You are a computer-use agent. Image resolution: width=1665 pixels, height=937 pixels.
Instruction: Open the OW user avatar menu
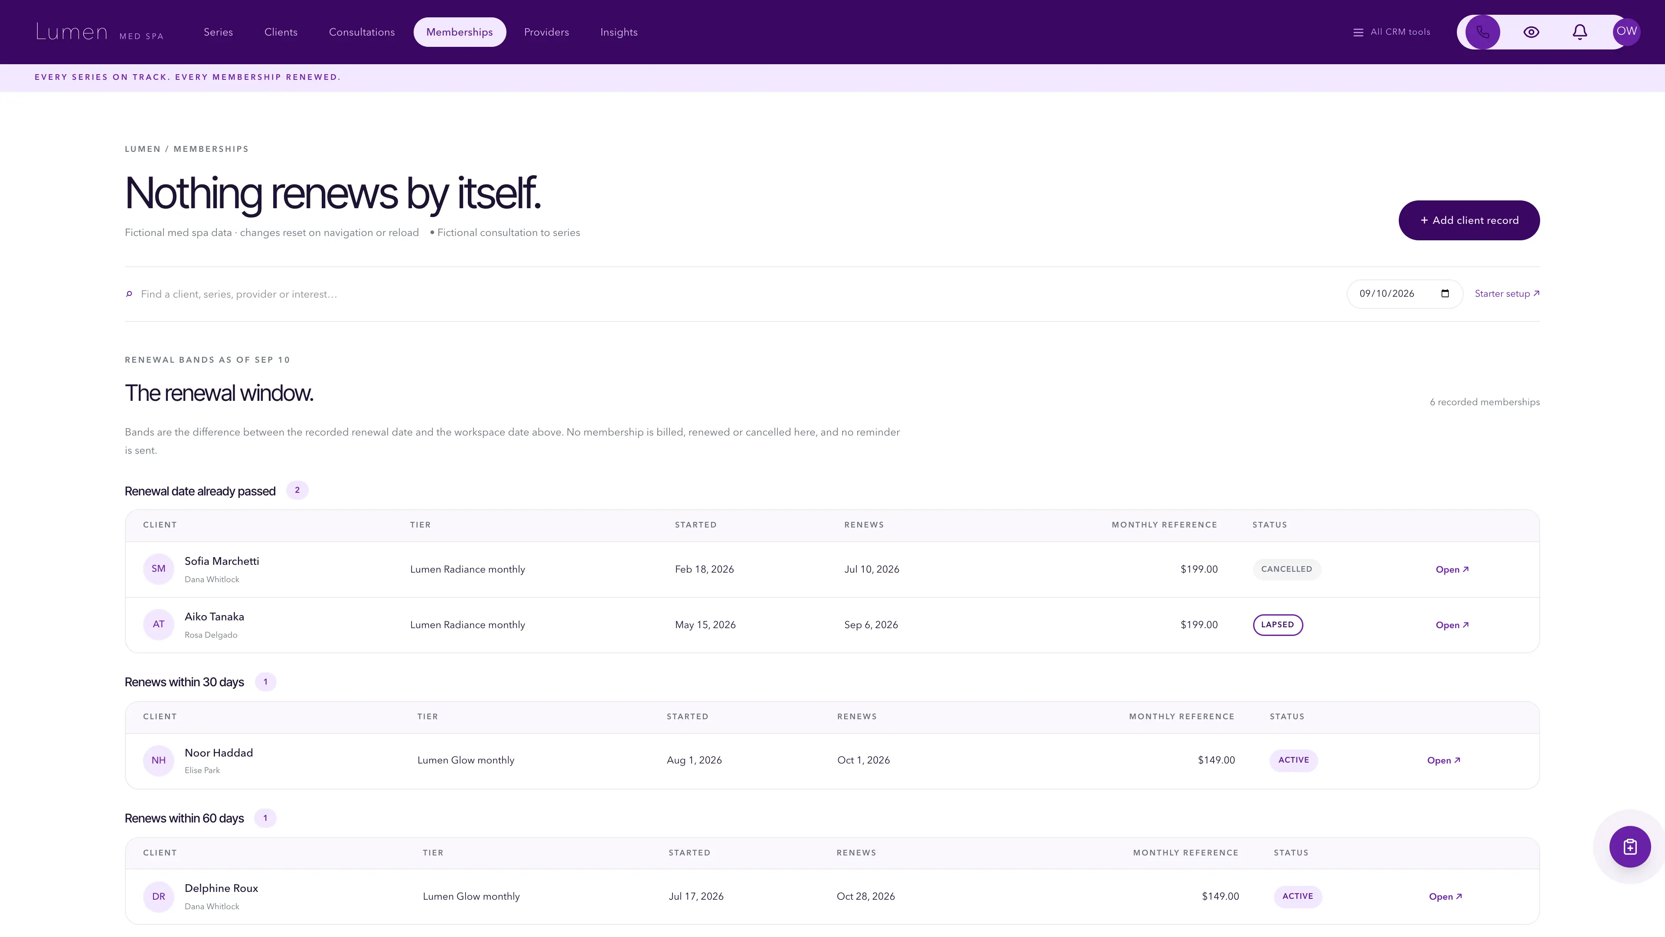[1626, 32]
